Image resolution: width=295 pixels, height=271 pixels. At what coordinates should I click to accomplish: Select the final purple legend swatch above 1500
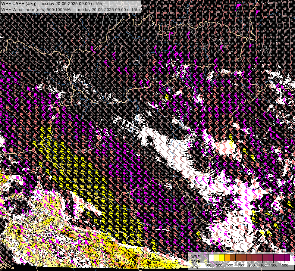tap(287, 257)
